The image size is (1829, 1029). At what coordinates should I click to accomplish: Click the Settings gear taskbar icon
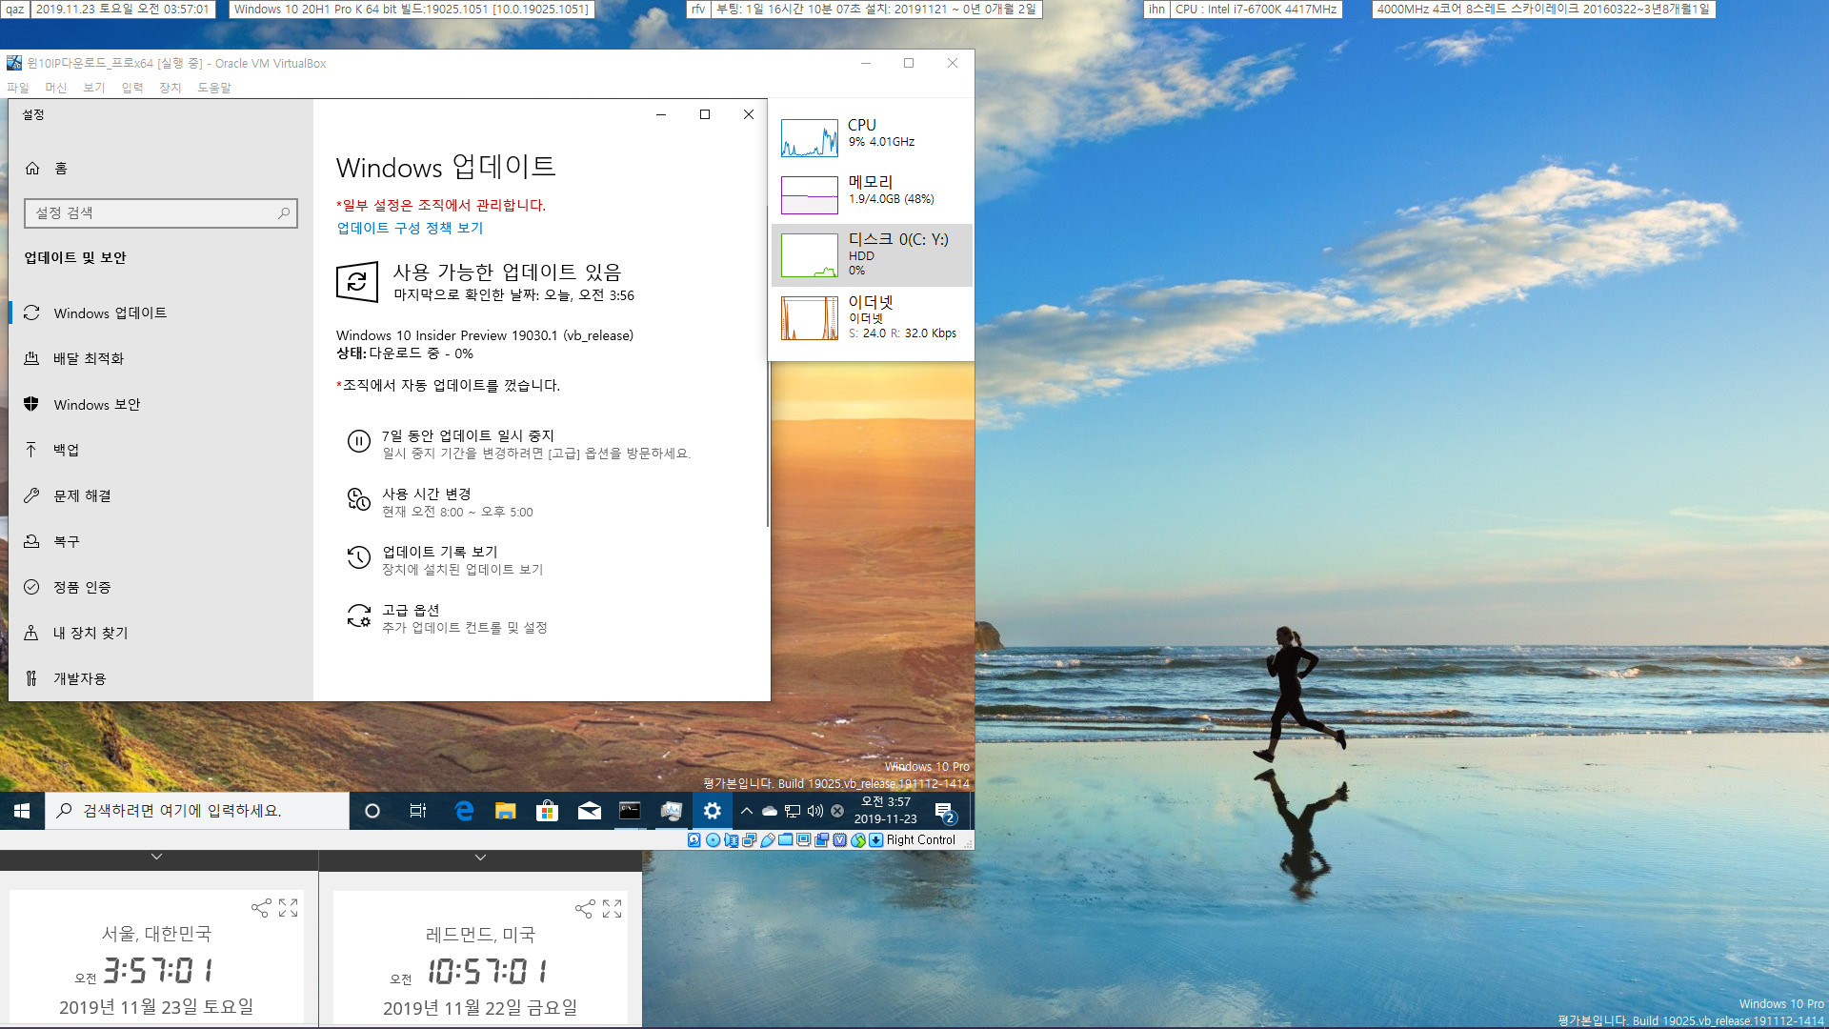click(x=713, y=811)
